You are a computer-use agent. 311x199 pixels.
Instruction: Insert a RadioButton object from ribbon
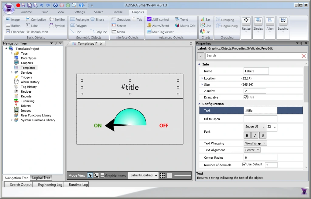coord(37,32)
